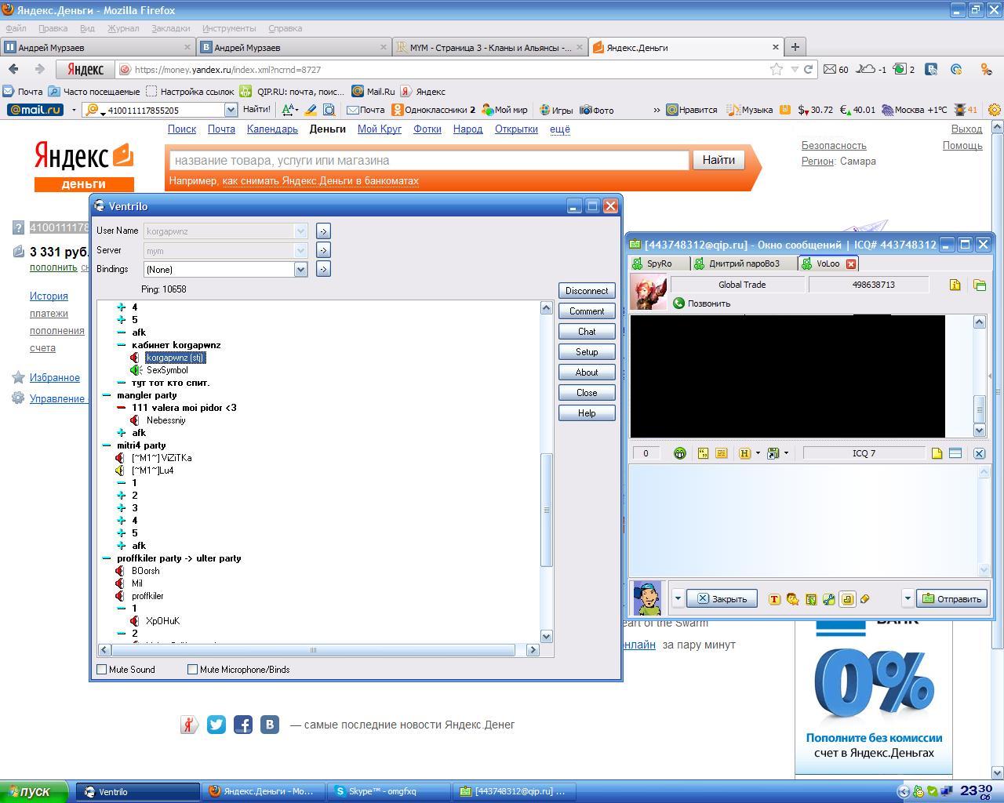Screen dimensions: 1004x803
Task: Switch to SpyRo chat tab
Action: (x=660, y=263)
